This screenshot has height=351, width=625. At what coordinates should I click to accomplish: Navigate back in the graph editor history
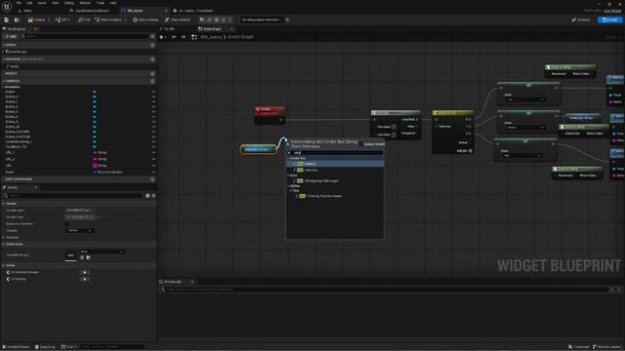pos(174,37)
